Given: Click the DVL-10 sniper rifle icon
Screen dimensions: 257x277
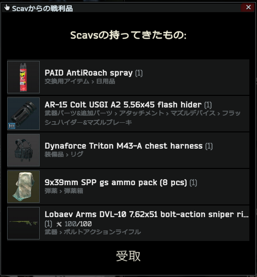Looking at the screenshot, I should tap(23, 223).
